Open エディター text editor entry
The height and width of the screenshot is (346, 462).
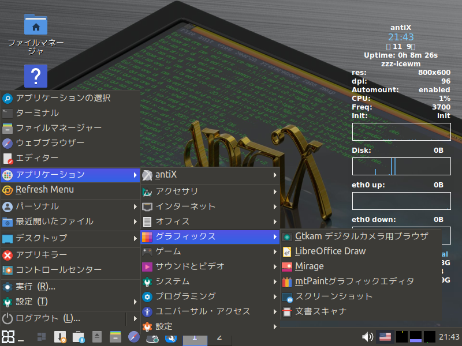70,158
